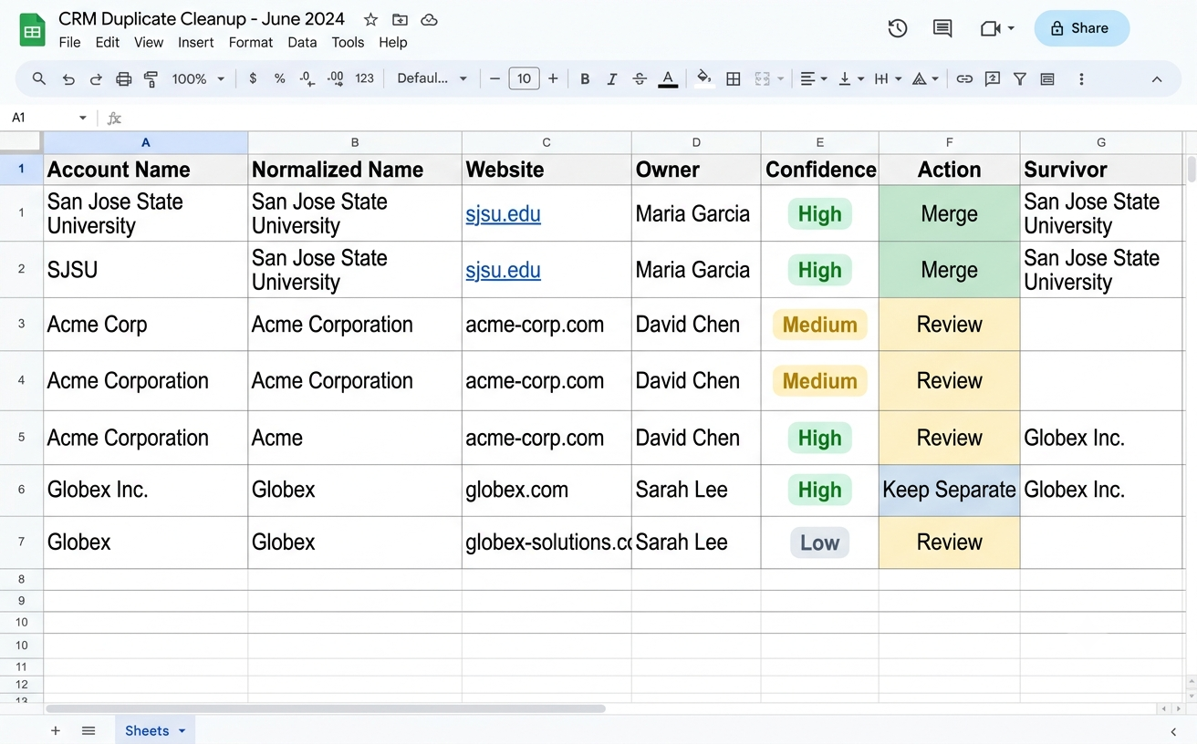
Task: Toggle italic formatting
Action: 612,79
